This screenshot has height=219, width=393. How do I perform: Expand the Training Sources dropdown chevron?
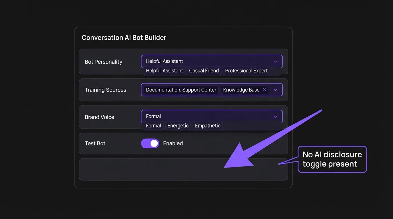point(275,90)
